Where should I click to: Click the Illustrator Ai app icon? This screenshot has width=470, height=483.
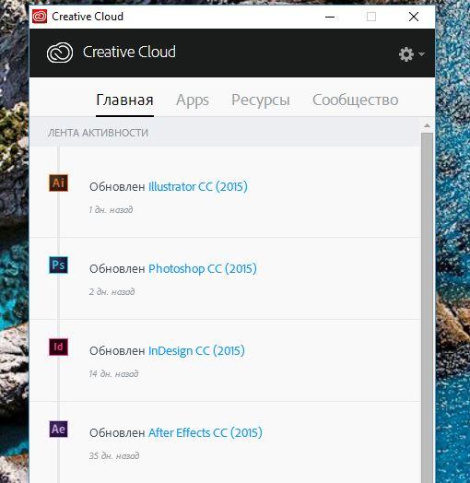58,183
